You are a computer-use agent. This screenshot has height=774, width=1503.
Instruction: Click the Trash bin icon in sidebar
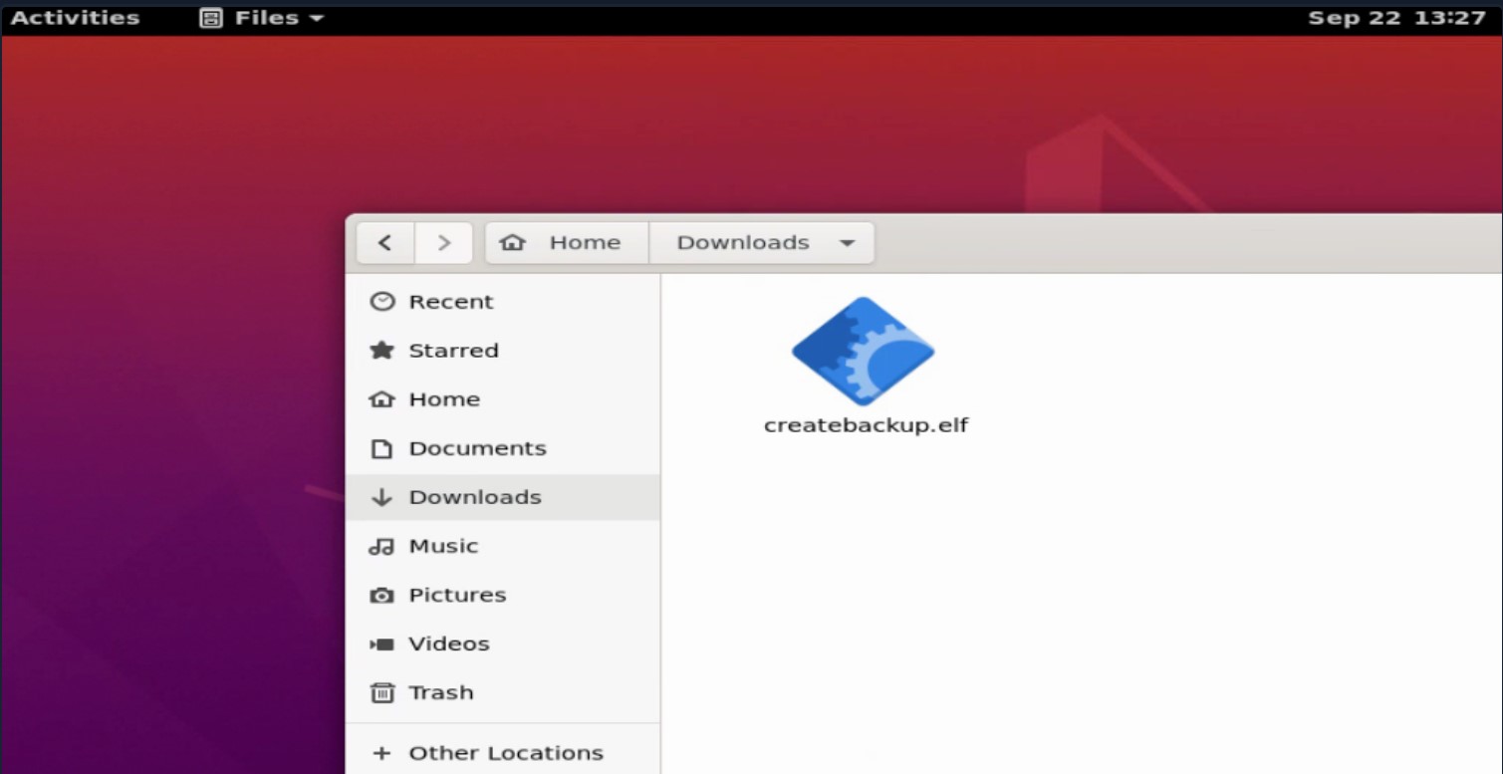click(x=382, y=692)
